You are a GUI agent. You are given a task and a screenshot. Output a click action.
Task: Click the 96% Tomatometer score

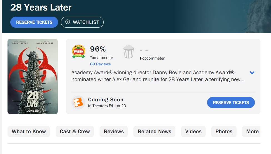click(x=98, y=49)
